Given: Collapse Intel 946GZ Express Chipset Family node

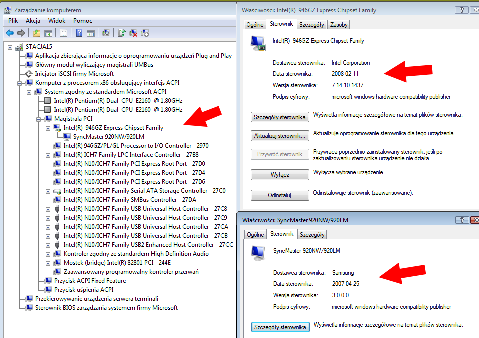Looking at the screenshot, I should click(48, 128).
